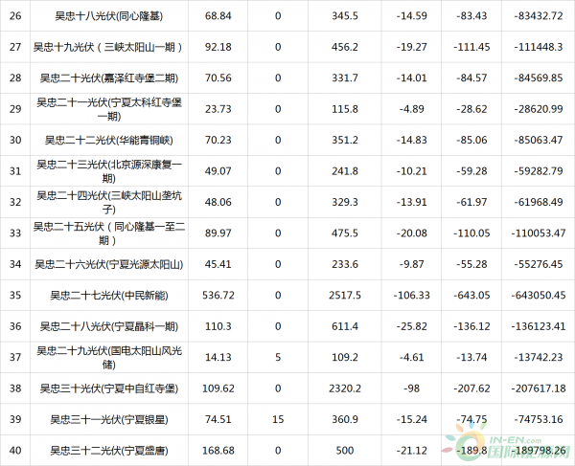The height and width of the screenshot is (466, 575).
Task: Select the value 168.68
Action: [218, 451]
